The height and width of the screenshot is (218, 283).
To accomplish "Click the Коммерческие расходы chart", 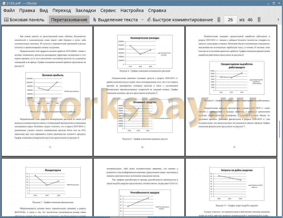I will click(145, 52).
